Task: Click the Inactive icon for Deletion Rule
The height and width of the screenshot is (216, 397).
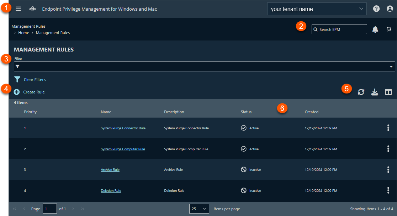Action: [x=244, y=190]
